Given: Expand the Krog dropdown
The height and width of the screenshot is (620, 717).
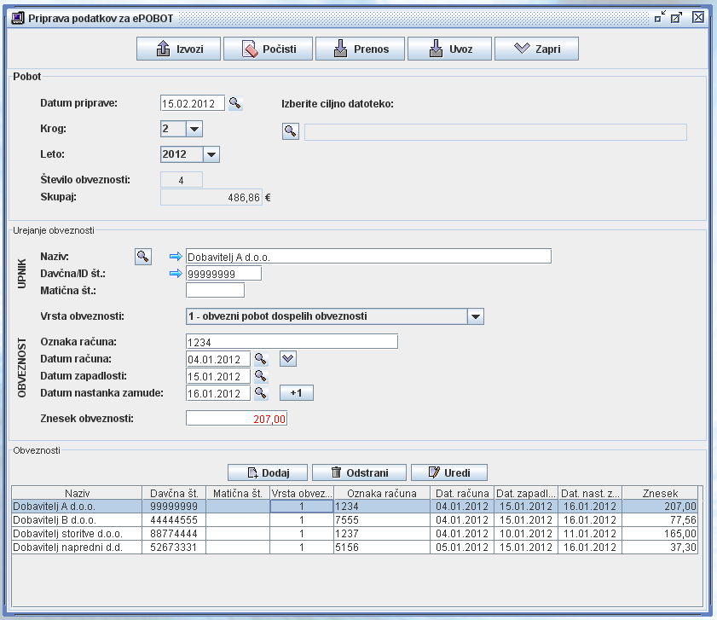Looking at the screenshot, I should tap(194, 129).
